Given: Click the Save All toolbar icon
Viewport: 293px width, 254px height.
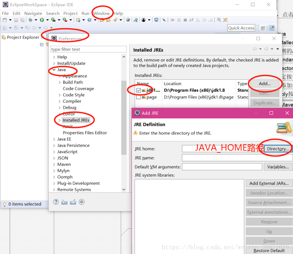Looking at the screenshot, I should 22,20.
